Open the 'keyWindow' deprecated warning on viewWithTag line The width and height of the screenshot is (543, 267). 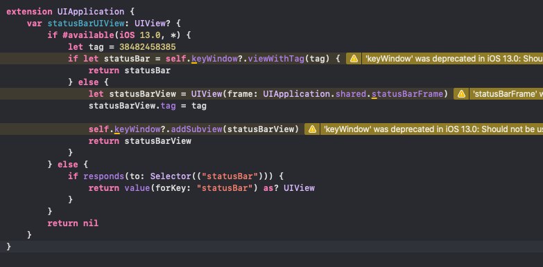pos(454,59)
